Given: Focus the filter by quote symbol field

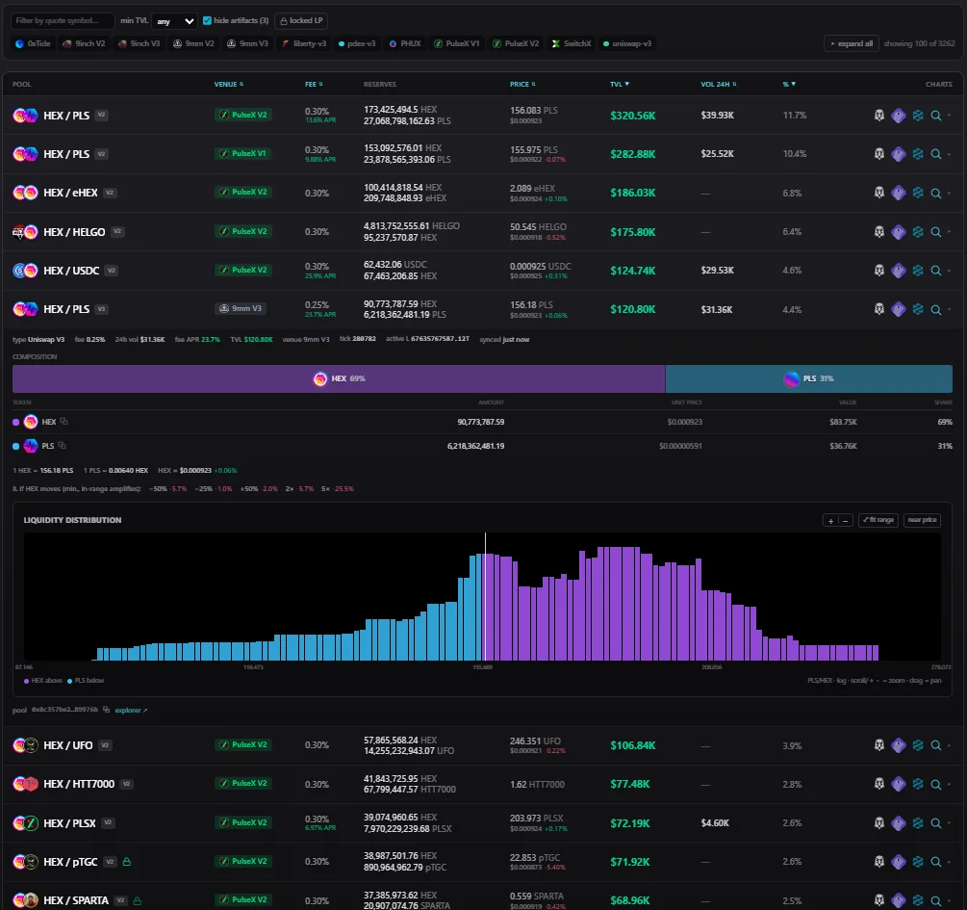Looking at the screenshot, I should click(x=63, y=21).
